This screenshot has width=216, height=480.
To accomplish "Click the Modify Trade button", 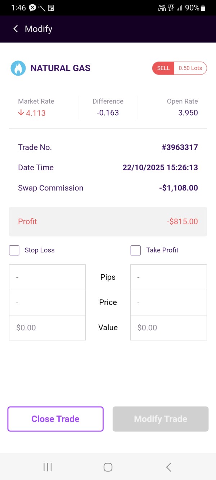I will coord(161,419).
